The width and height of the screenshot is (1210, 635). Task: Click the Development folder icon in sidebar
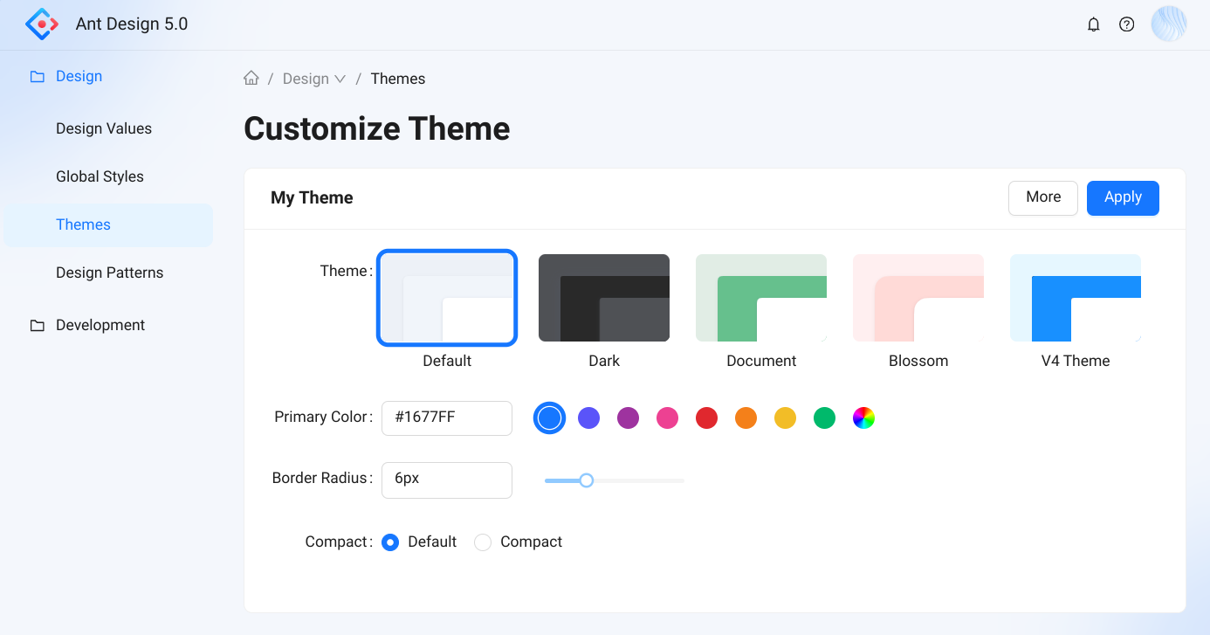coord(37,326)
